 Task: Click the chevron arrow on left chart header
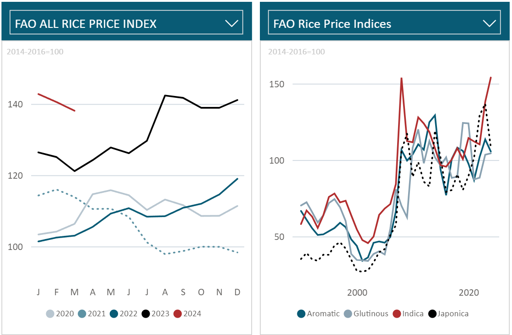pyautogui.click(x=232, y=24)
